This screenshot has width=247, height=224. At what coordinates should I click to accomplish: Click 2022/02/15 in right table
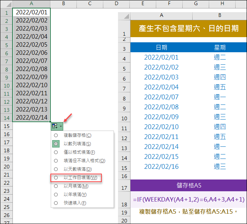pos(161,157)
